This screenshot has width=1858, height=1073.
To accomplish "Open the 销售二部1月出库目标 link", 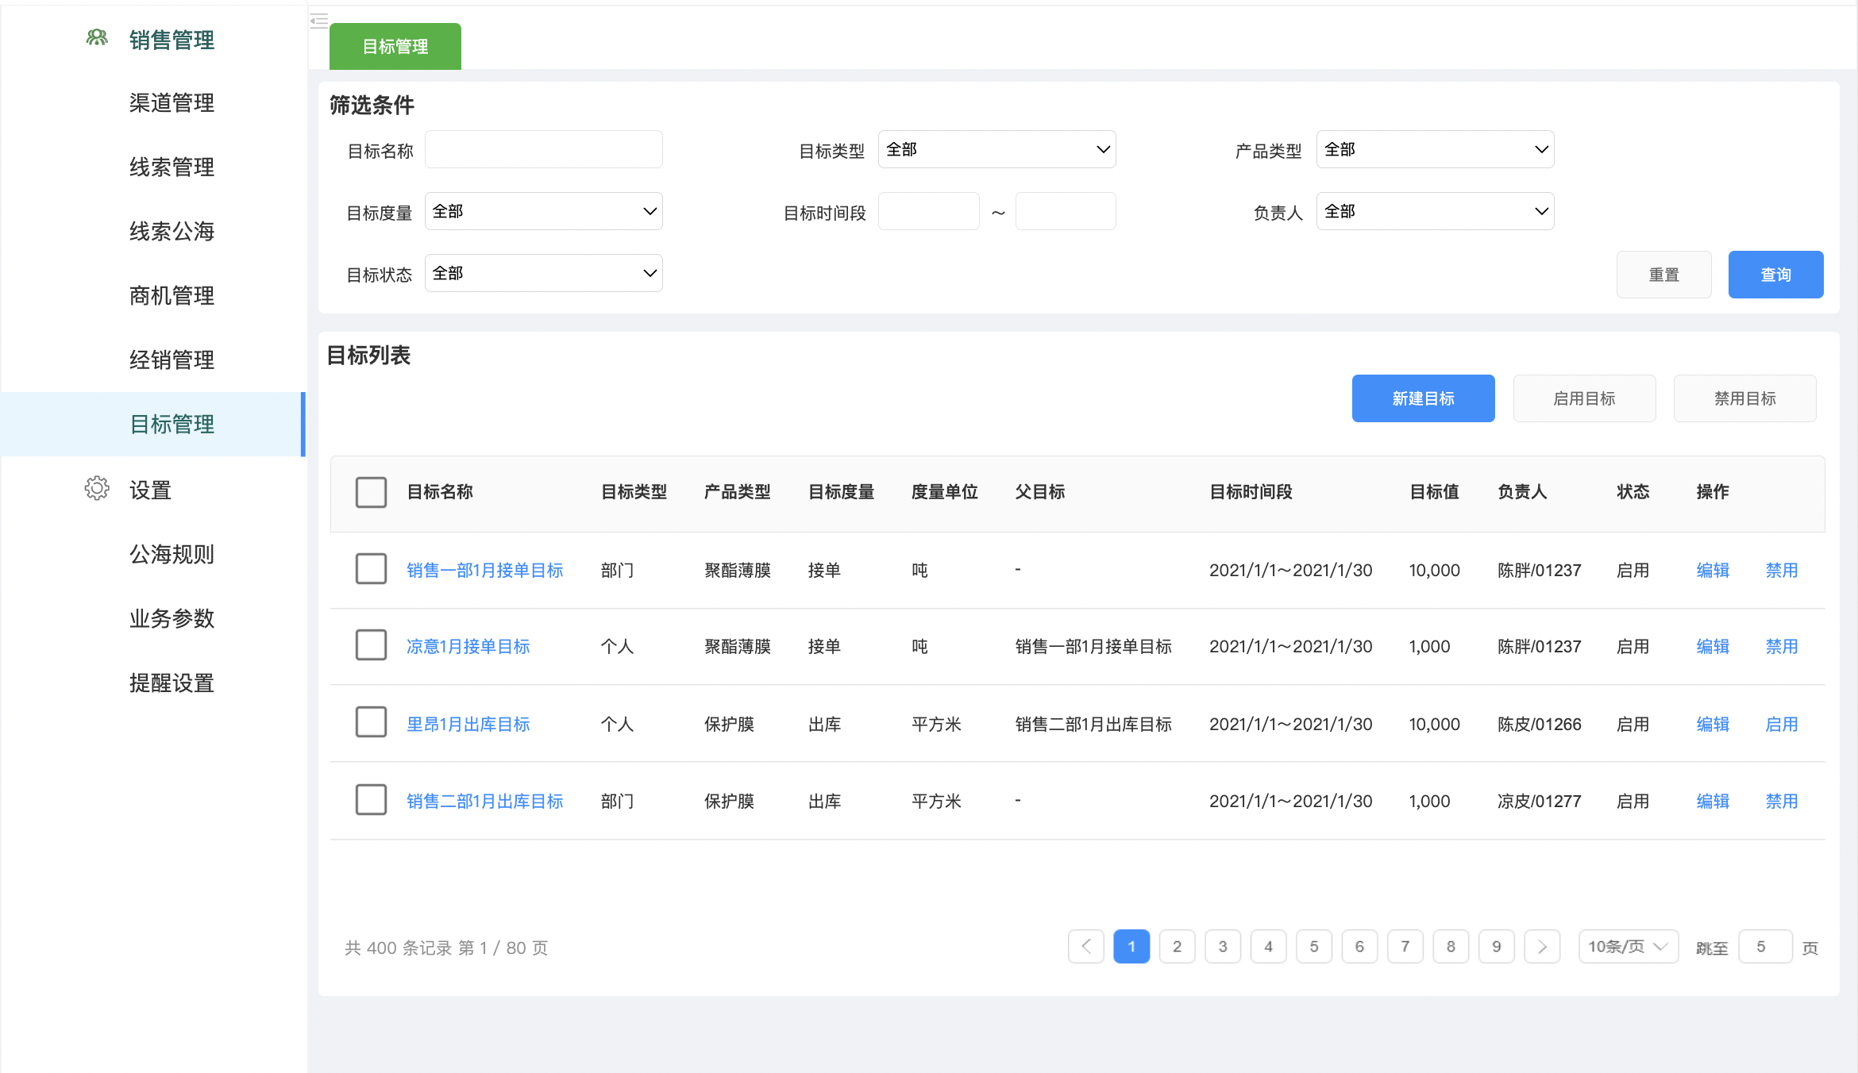I will (484, 801).
